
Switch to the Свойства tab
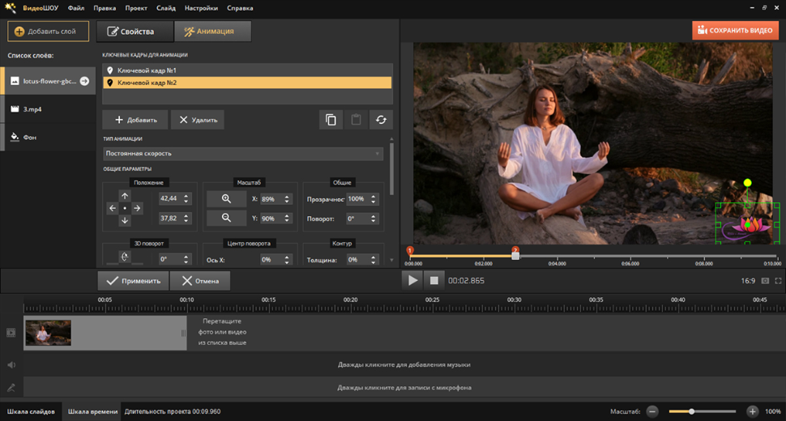point(135,32)
